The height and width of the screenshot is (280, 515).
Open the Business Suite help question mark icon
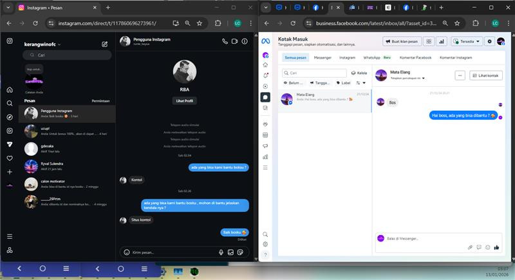[x=265, y=255]
